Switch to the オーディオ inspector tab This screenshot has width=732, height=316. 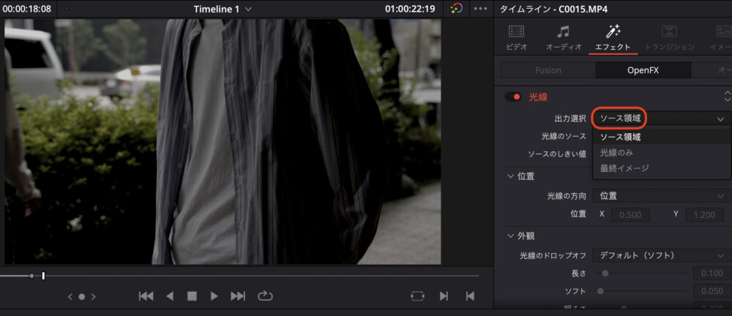coord(564,38)
